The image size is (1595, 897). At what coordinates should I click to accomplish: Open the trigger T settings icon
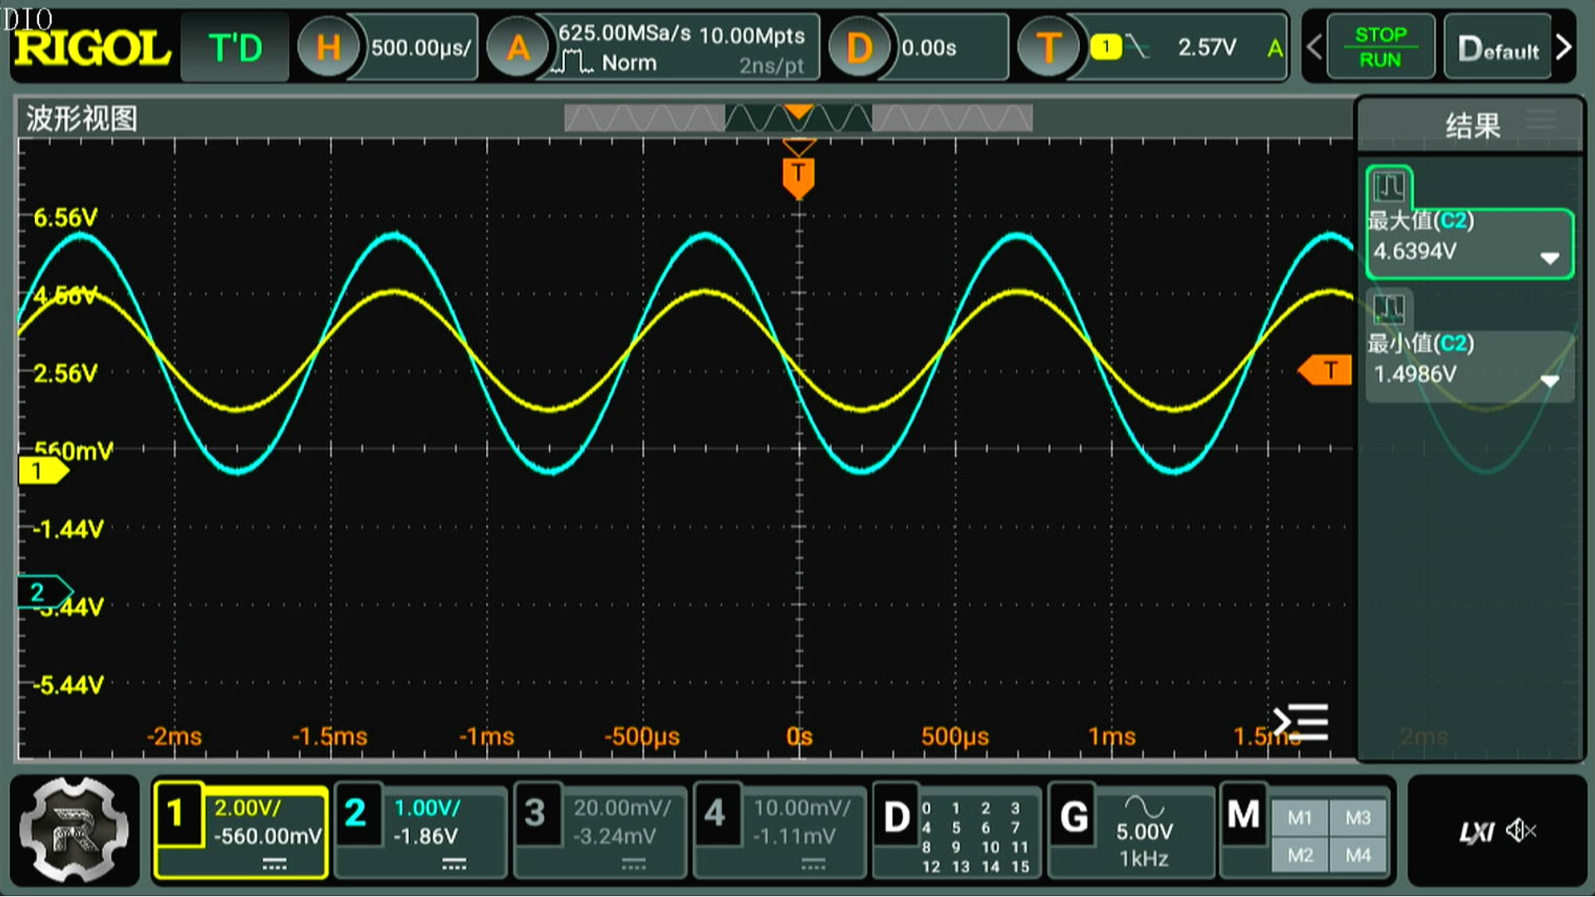tap(1048, 47)
